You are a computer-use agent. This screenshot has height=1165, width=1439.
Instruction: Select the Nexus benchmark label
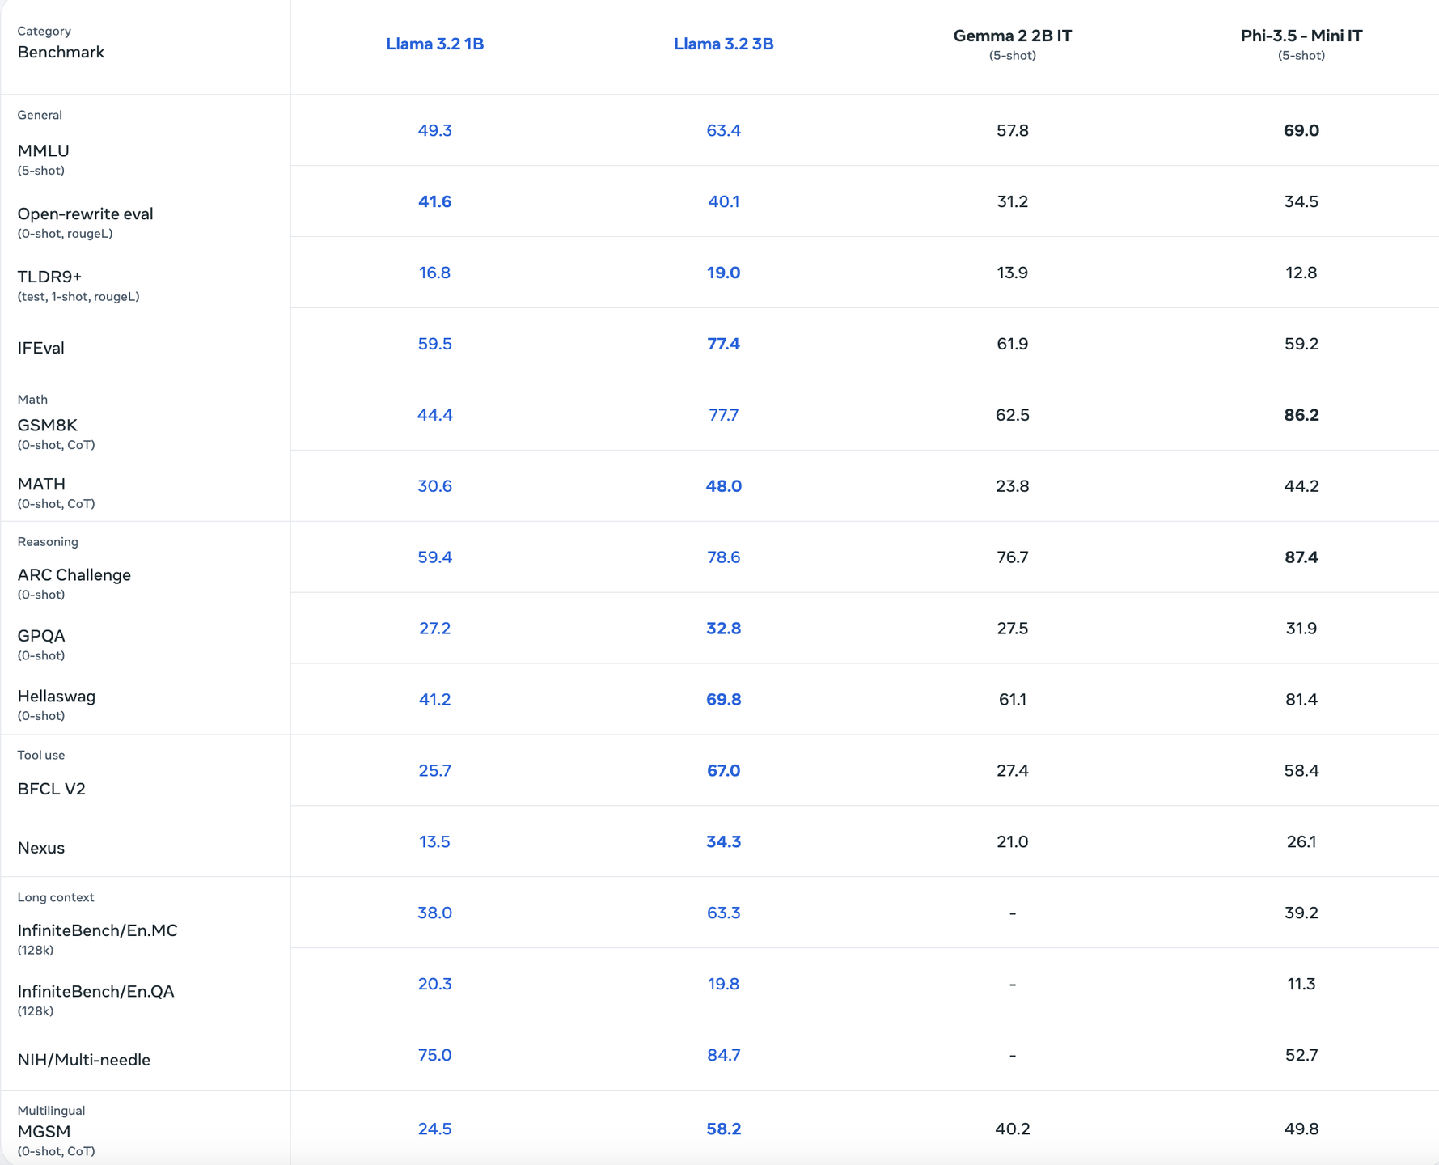(x=41, y=848)
